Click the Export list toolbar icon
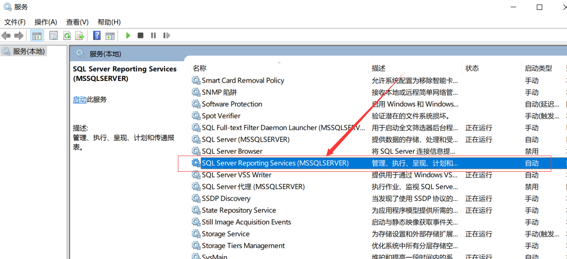 [80, 36]
